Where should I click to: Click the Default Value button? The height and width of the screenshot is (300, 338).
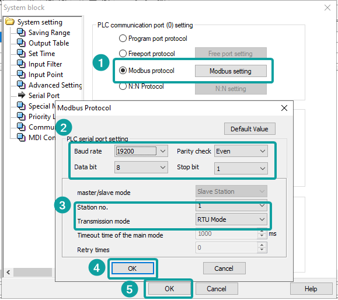250,129
